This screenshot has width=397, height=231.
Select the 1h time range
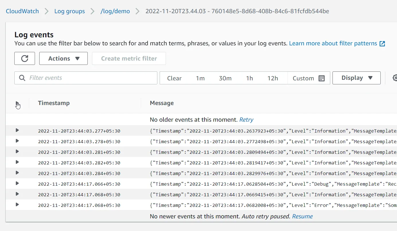[249, 78]
